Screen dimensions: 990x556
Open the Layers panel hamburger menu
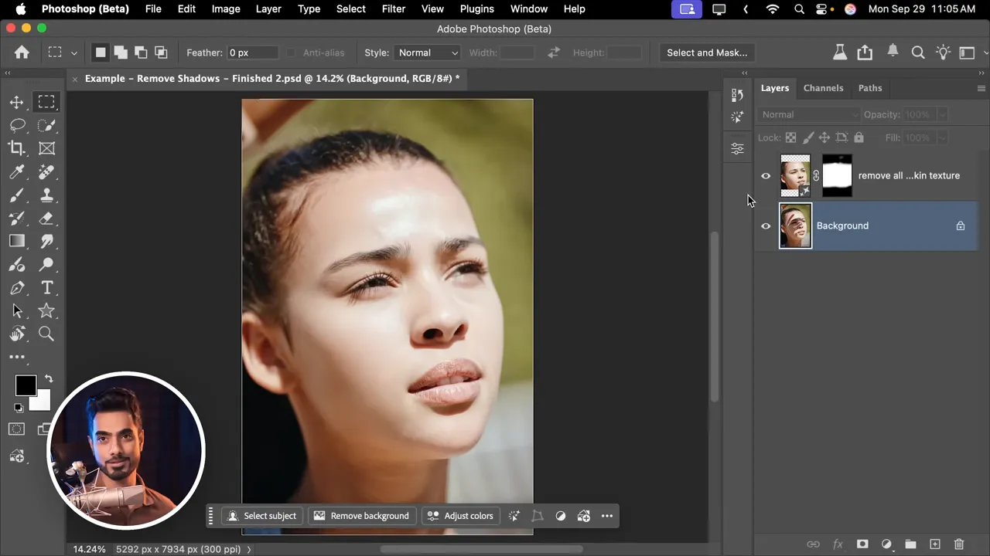click(x=981, y=88)
